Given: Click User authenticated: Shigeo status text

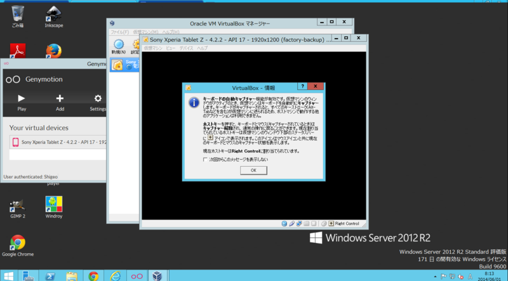Looking at the screenshot, I should [30, 177].
